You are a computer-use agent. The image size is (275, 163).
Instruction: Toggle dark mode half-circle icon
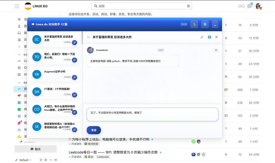tap(46, 160)
